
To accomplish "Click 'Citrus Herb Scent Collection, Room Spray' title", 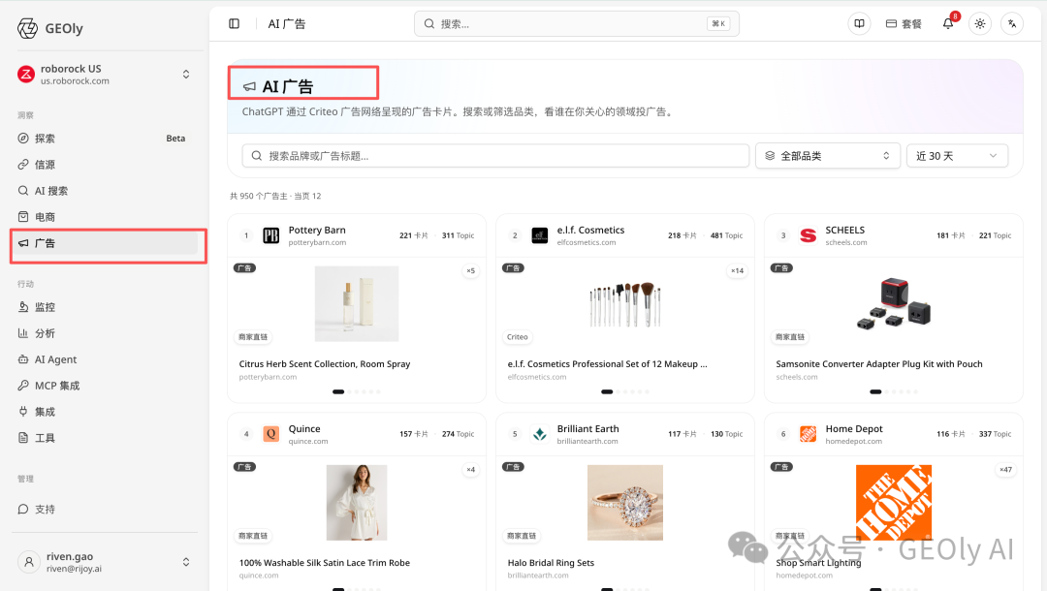I will point(325,364).
